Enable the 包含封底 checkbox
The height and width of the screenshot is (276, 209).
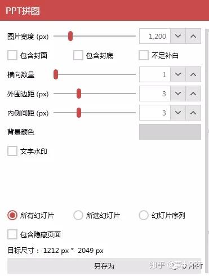pos(78,55)
